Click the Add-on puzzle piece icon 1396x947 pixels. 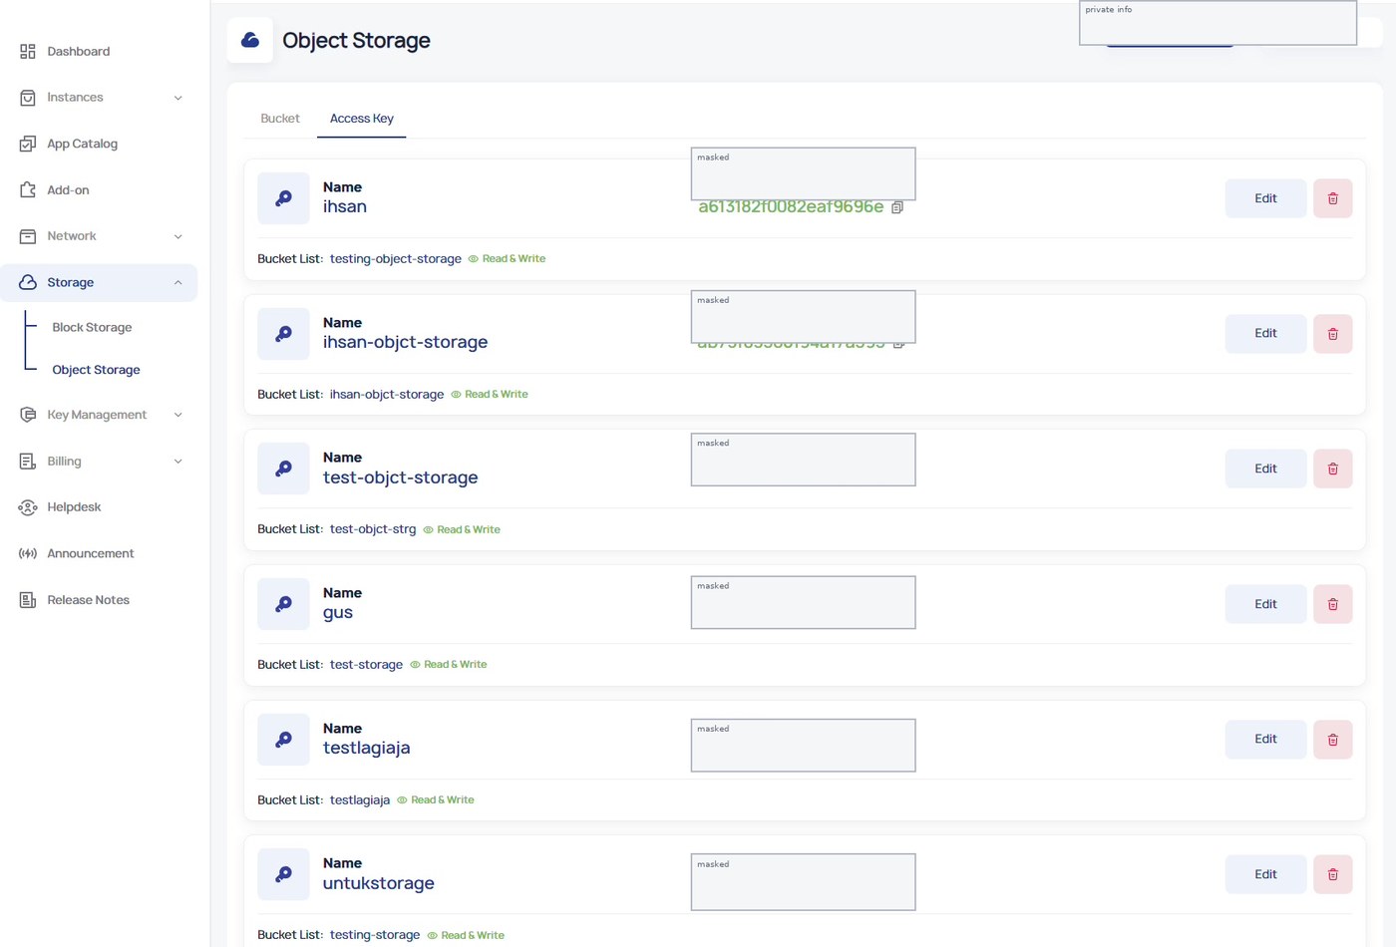click(28, 190)
